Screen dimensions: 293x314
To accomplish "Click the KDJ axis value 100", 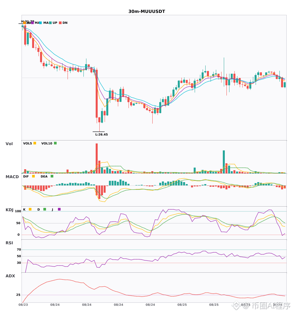I will [x=18, y=211].
